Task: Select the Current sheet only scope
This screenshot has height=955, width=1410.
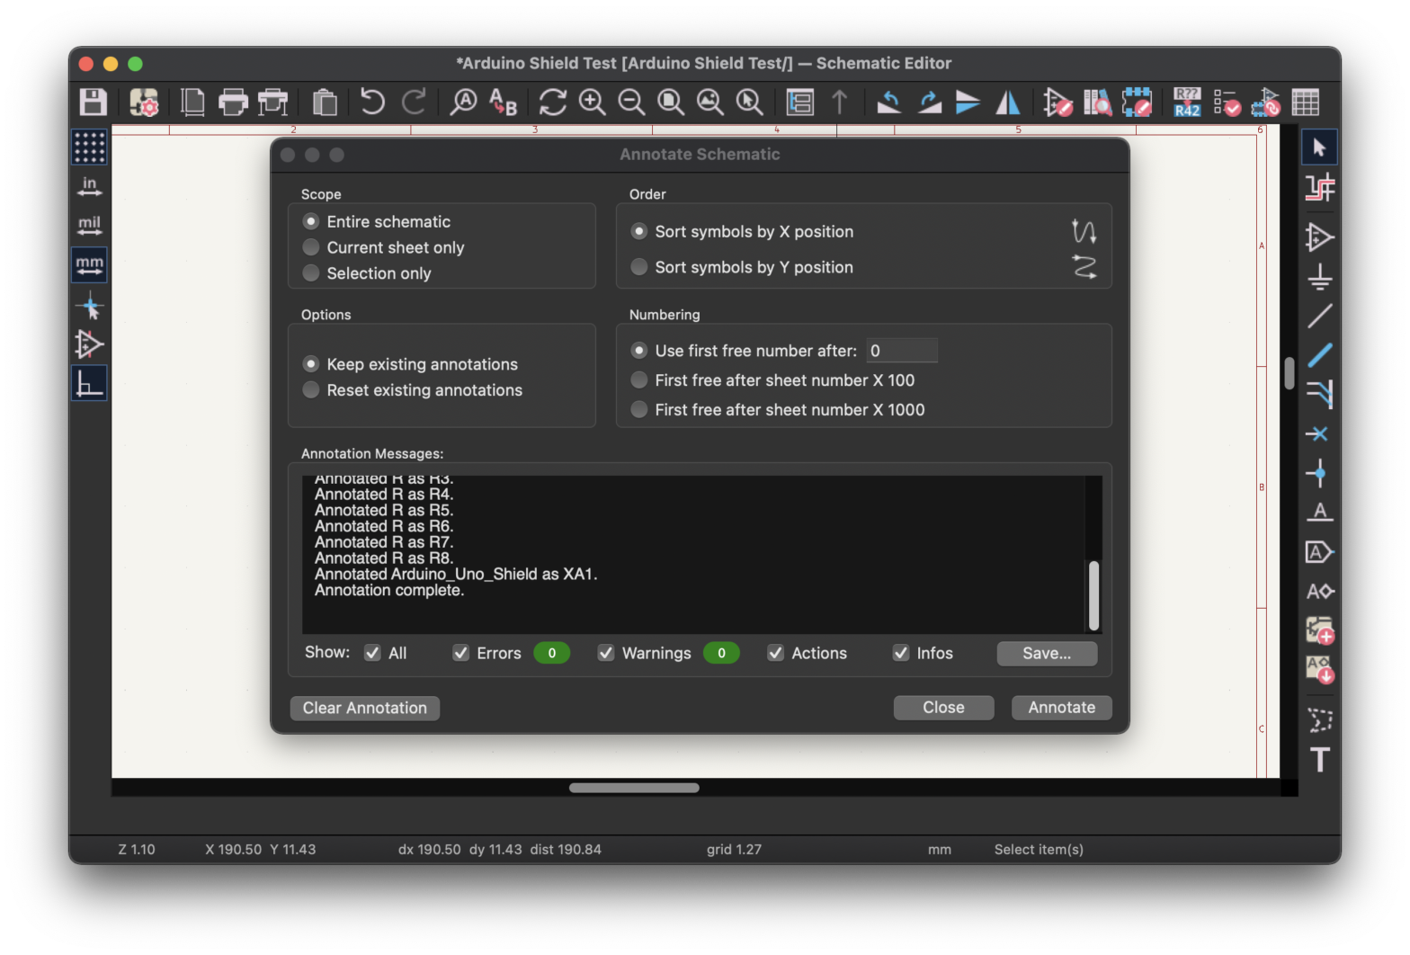Action: (x=311, y=247)
